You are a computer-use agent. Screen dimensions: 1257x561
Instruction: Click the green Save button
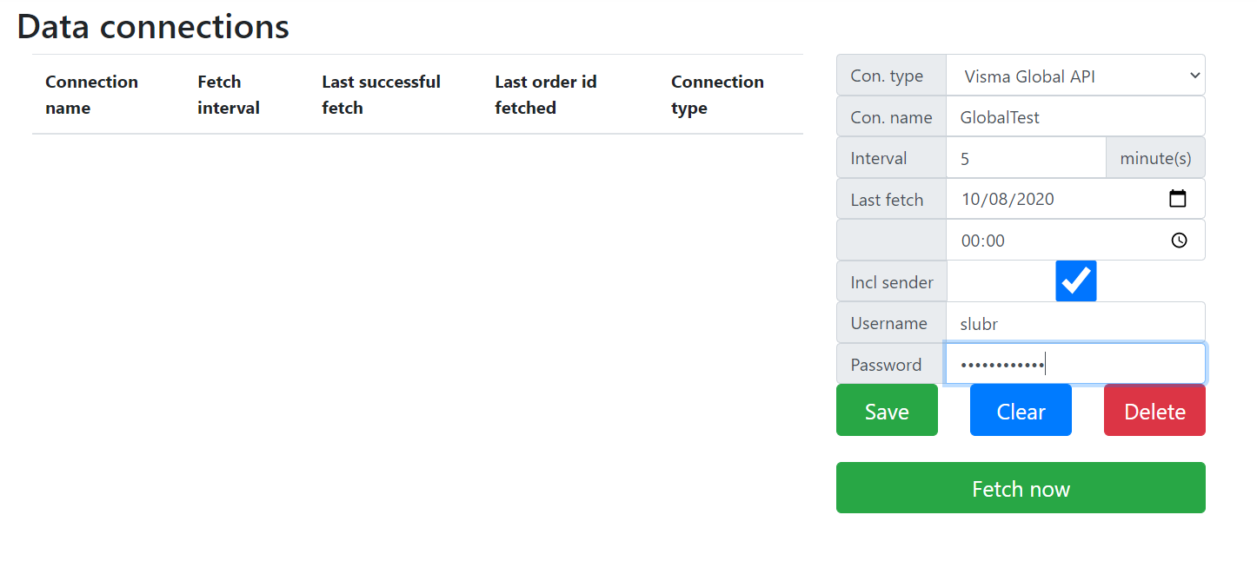click(887, 411)
